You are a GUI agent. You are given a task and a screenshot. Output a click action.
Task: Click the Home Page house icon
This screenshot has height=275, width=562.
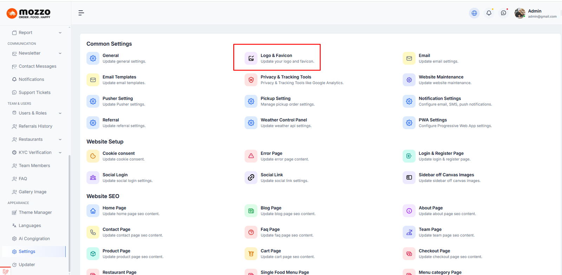[x=93, y=211]
